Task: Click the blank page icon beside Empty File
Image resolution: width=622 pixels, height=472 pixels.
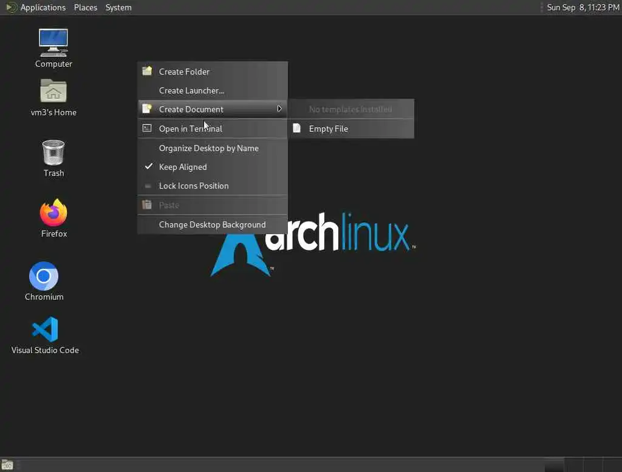Action: (296, 128)
